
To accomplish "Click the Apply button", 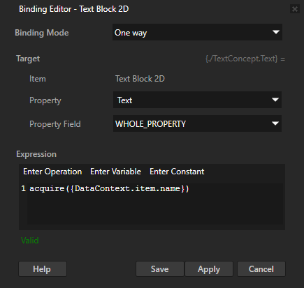I will pos(209,269).
